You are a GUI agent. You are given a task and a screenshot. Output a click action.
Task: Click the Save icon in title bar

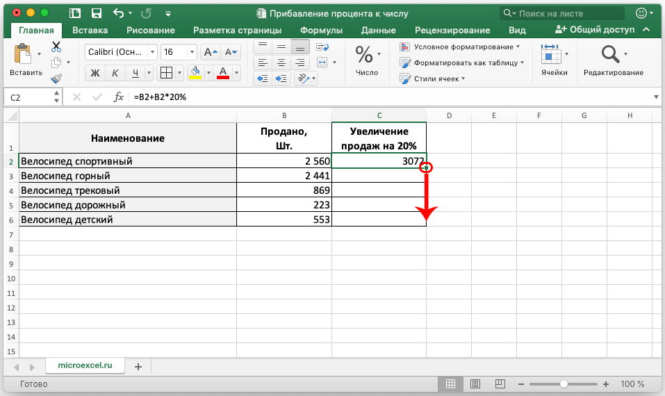97,13
